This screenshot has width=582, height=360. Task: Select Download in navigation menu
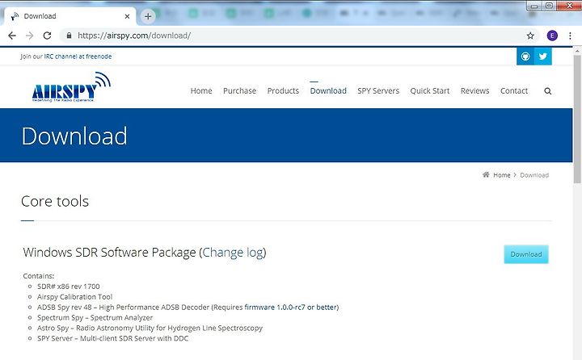click(328, 91)
